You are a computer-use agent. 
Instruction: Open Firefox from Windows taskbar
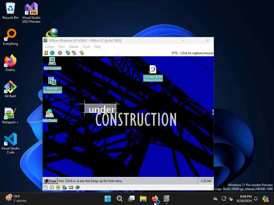pyautogui.click(x=155, y=199)
